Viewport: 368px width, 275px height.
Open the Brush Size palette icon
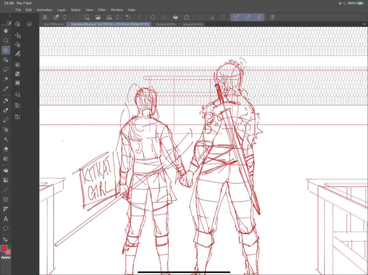coord(17,54)
